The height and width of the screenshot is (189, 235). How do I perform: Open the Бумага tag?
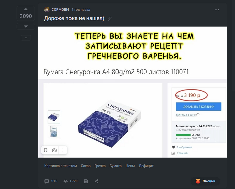(x=115, y=166)
